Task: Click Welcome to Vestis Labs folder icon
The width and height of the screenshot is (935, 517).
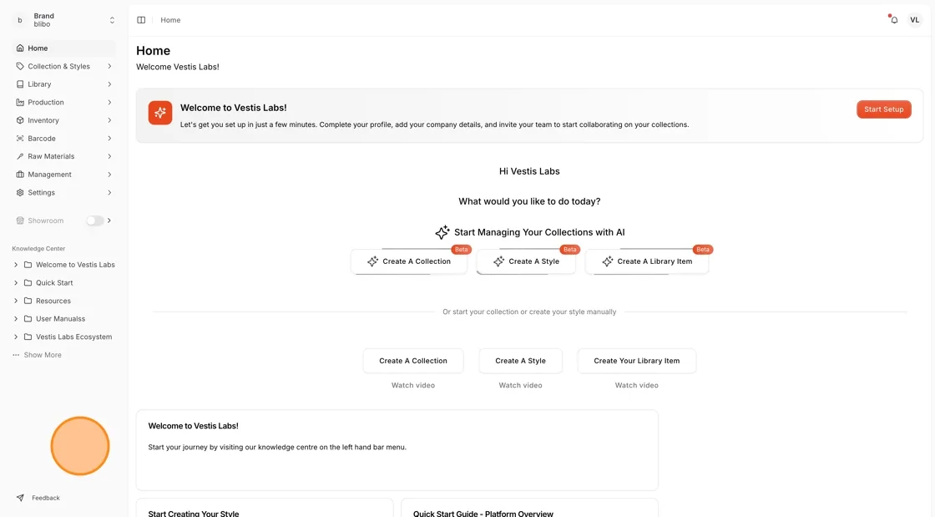Action: coord(28,265)
